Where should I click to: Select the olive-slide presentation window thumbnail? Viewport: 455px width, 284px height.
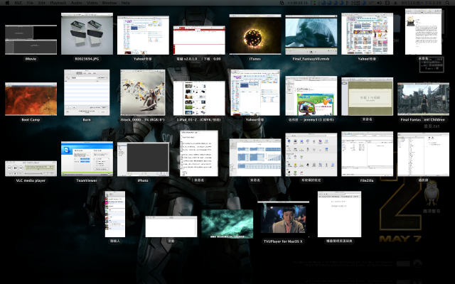tap(367, 97)
